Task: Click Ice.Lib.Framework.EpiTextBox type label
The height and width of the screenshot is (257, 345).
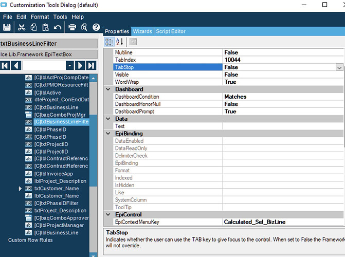Action: click(x=49, y=54)
